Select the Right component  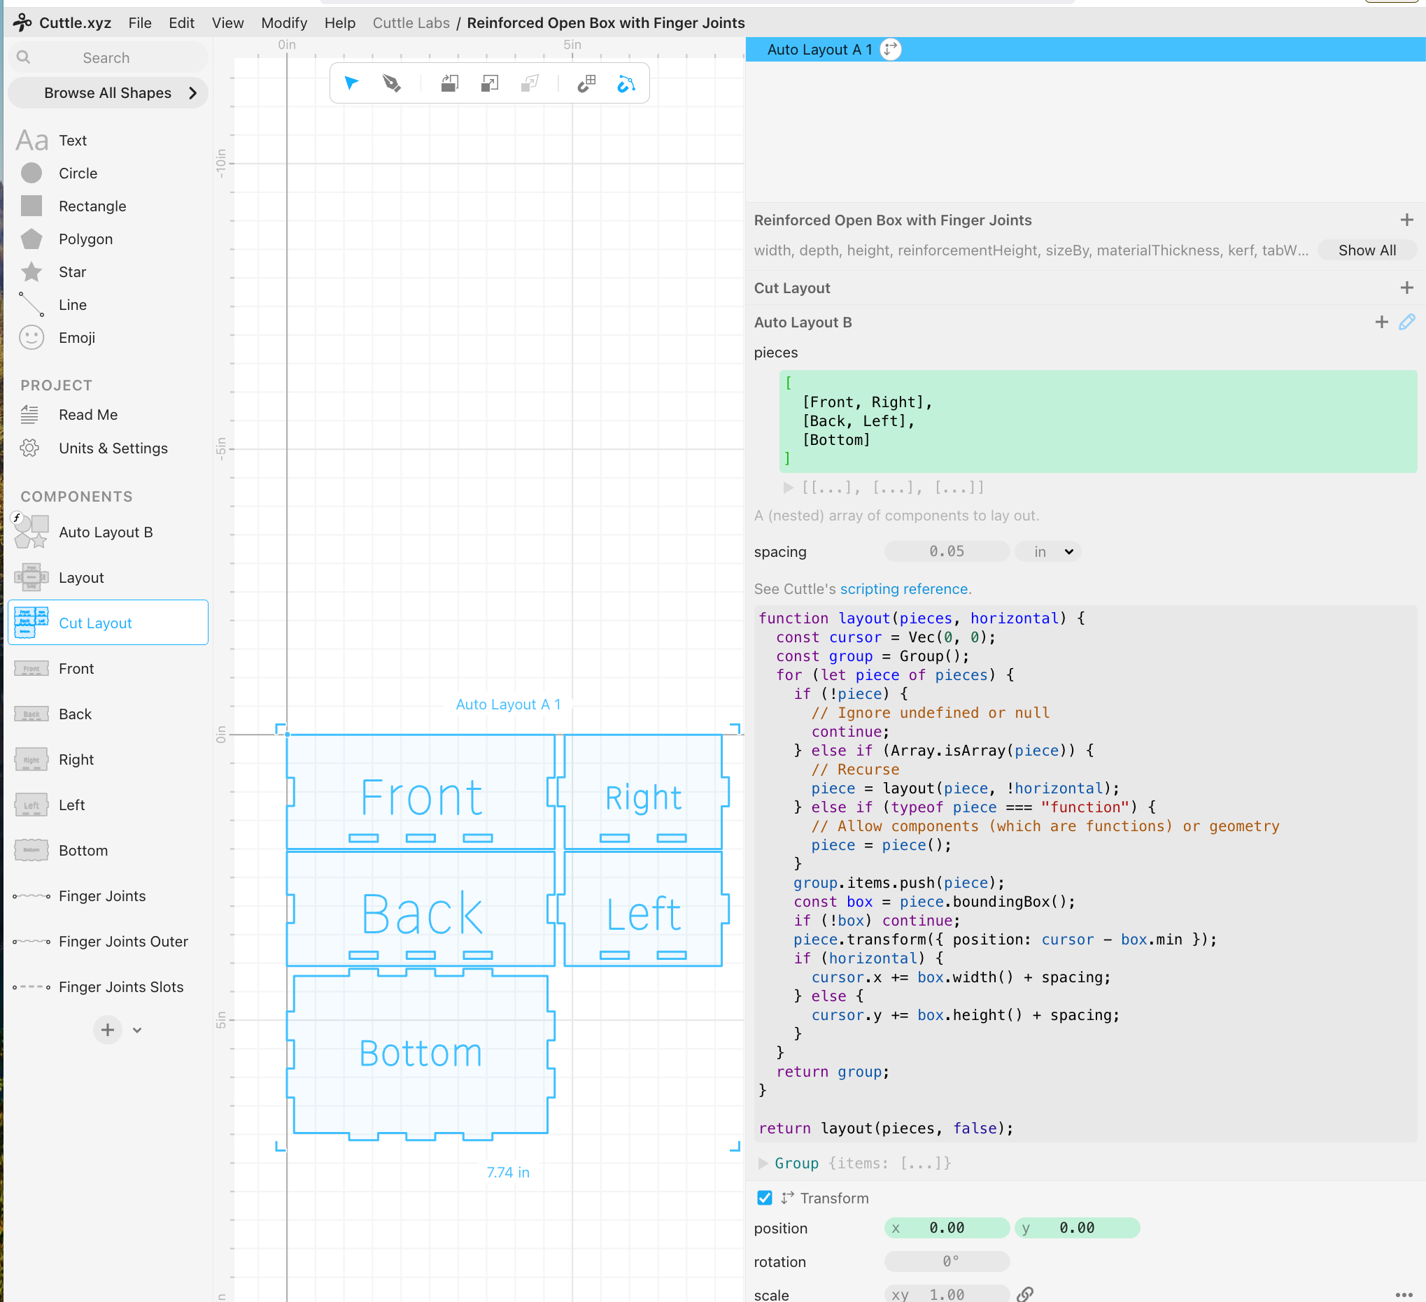click(x=108, y=760)
